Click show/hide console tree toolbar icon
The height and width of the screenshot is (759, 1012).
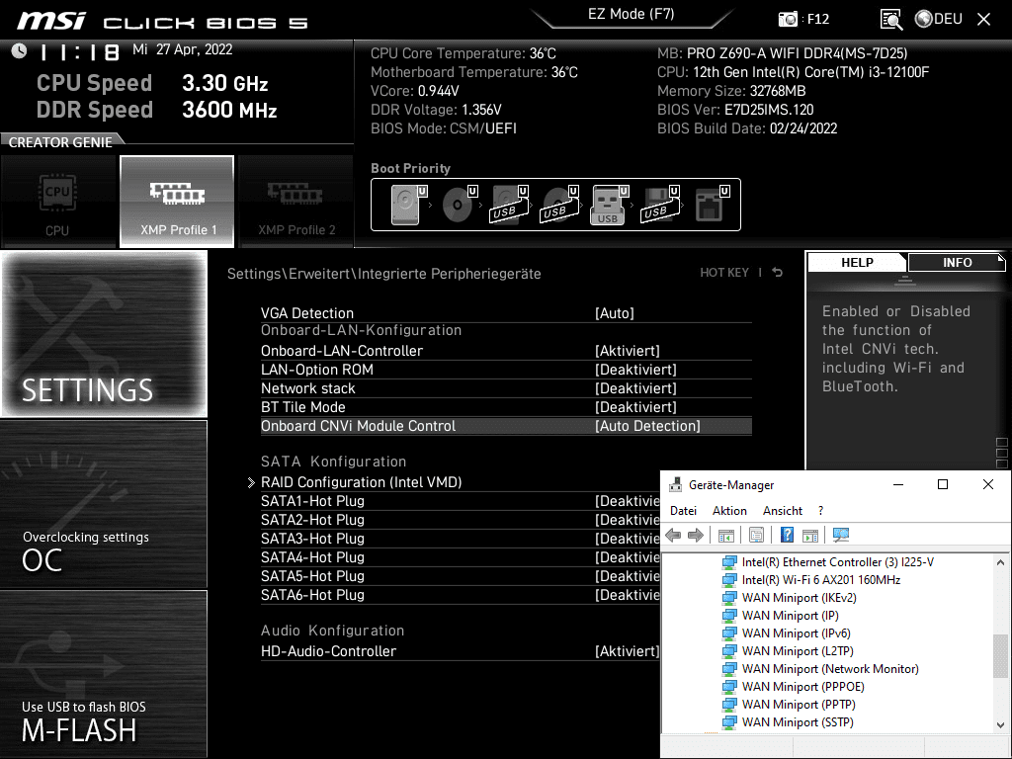(726, 535)
